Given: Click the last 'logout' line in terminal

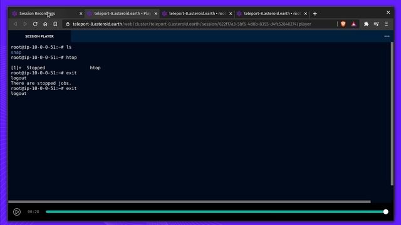Looking at the screenshot, I should (19, 94).
